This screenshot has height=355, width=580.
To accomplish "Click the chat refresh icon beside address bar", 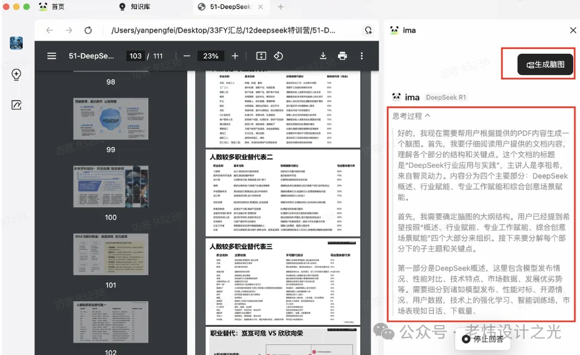I will tap(368, 30).
